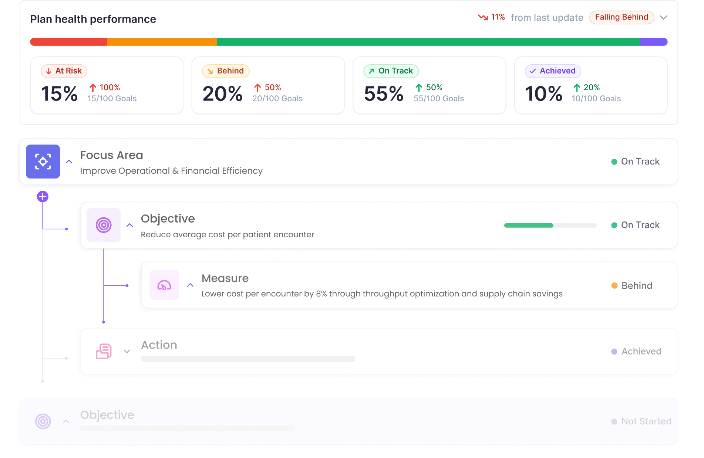The width and height of the screenshot is (704, 458).
Task: Expand the Action row chevron
Action: coord(127,352)
